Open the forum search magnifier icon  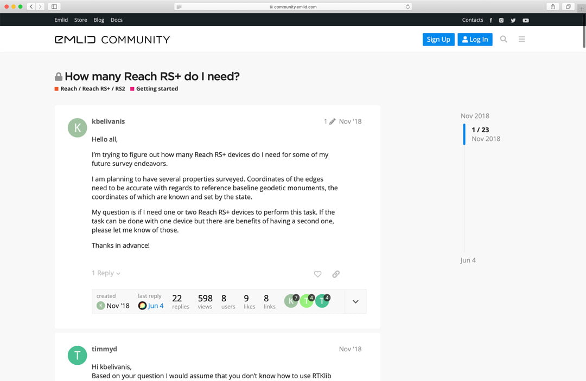(x=504, y=39)
